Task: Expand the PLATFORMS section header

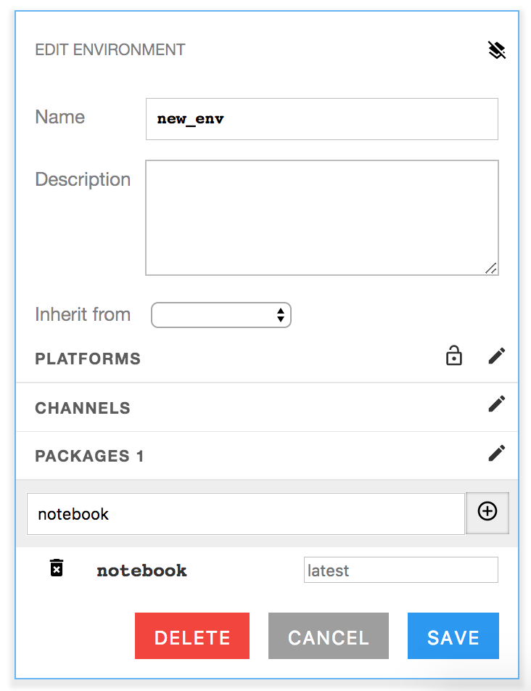Action: [x=88, y=359]
